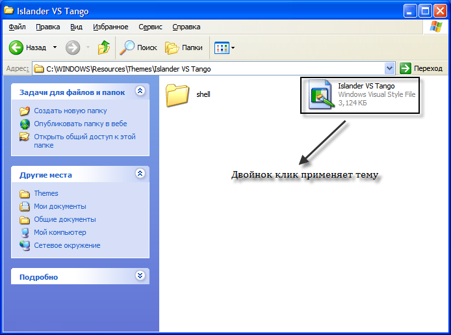Screen dimensions: 451x335
Task: Click Опубликовать папку в вебе link
Action: click(x=81, y=124)
